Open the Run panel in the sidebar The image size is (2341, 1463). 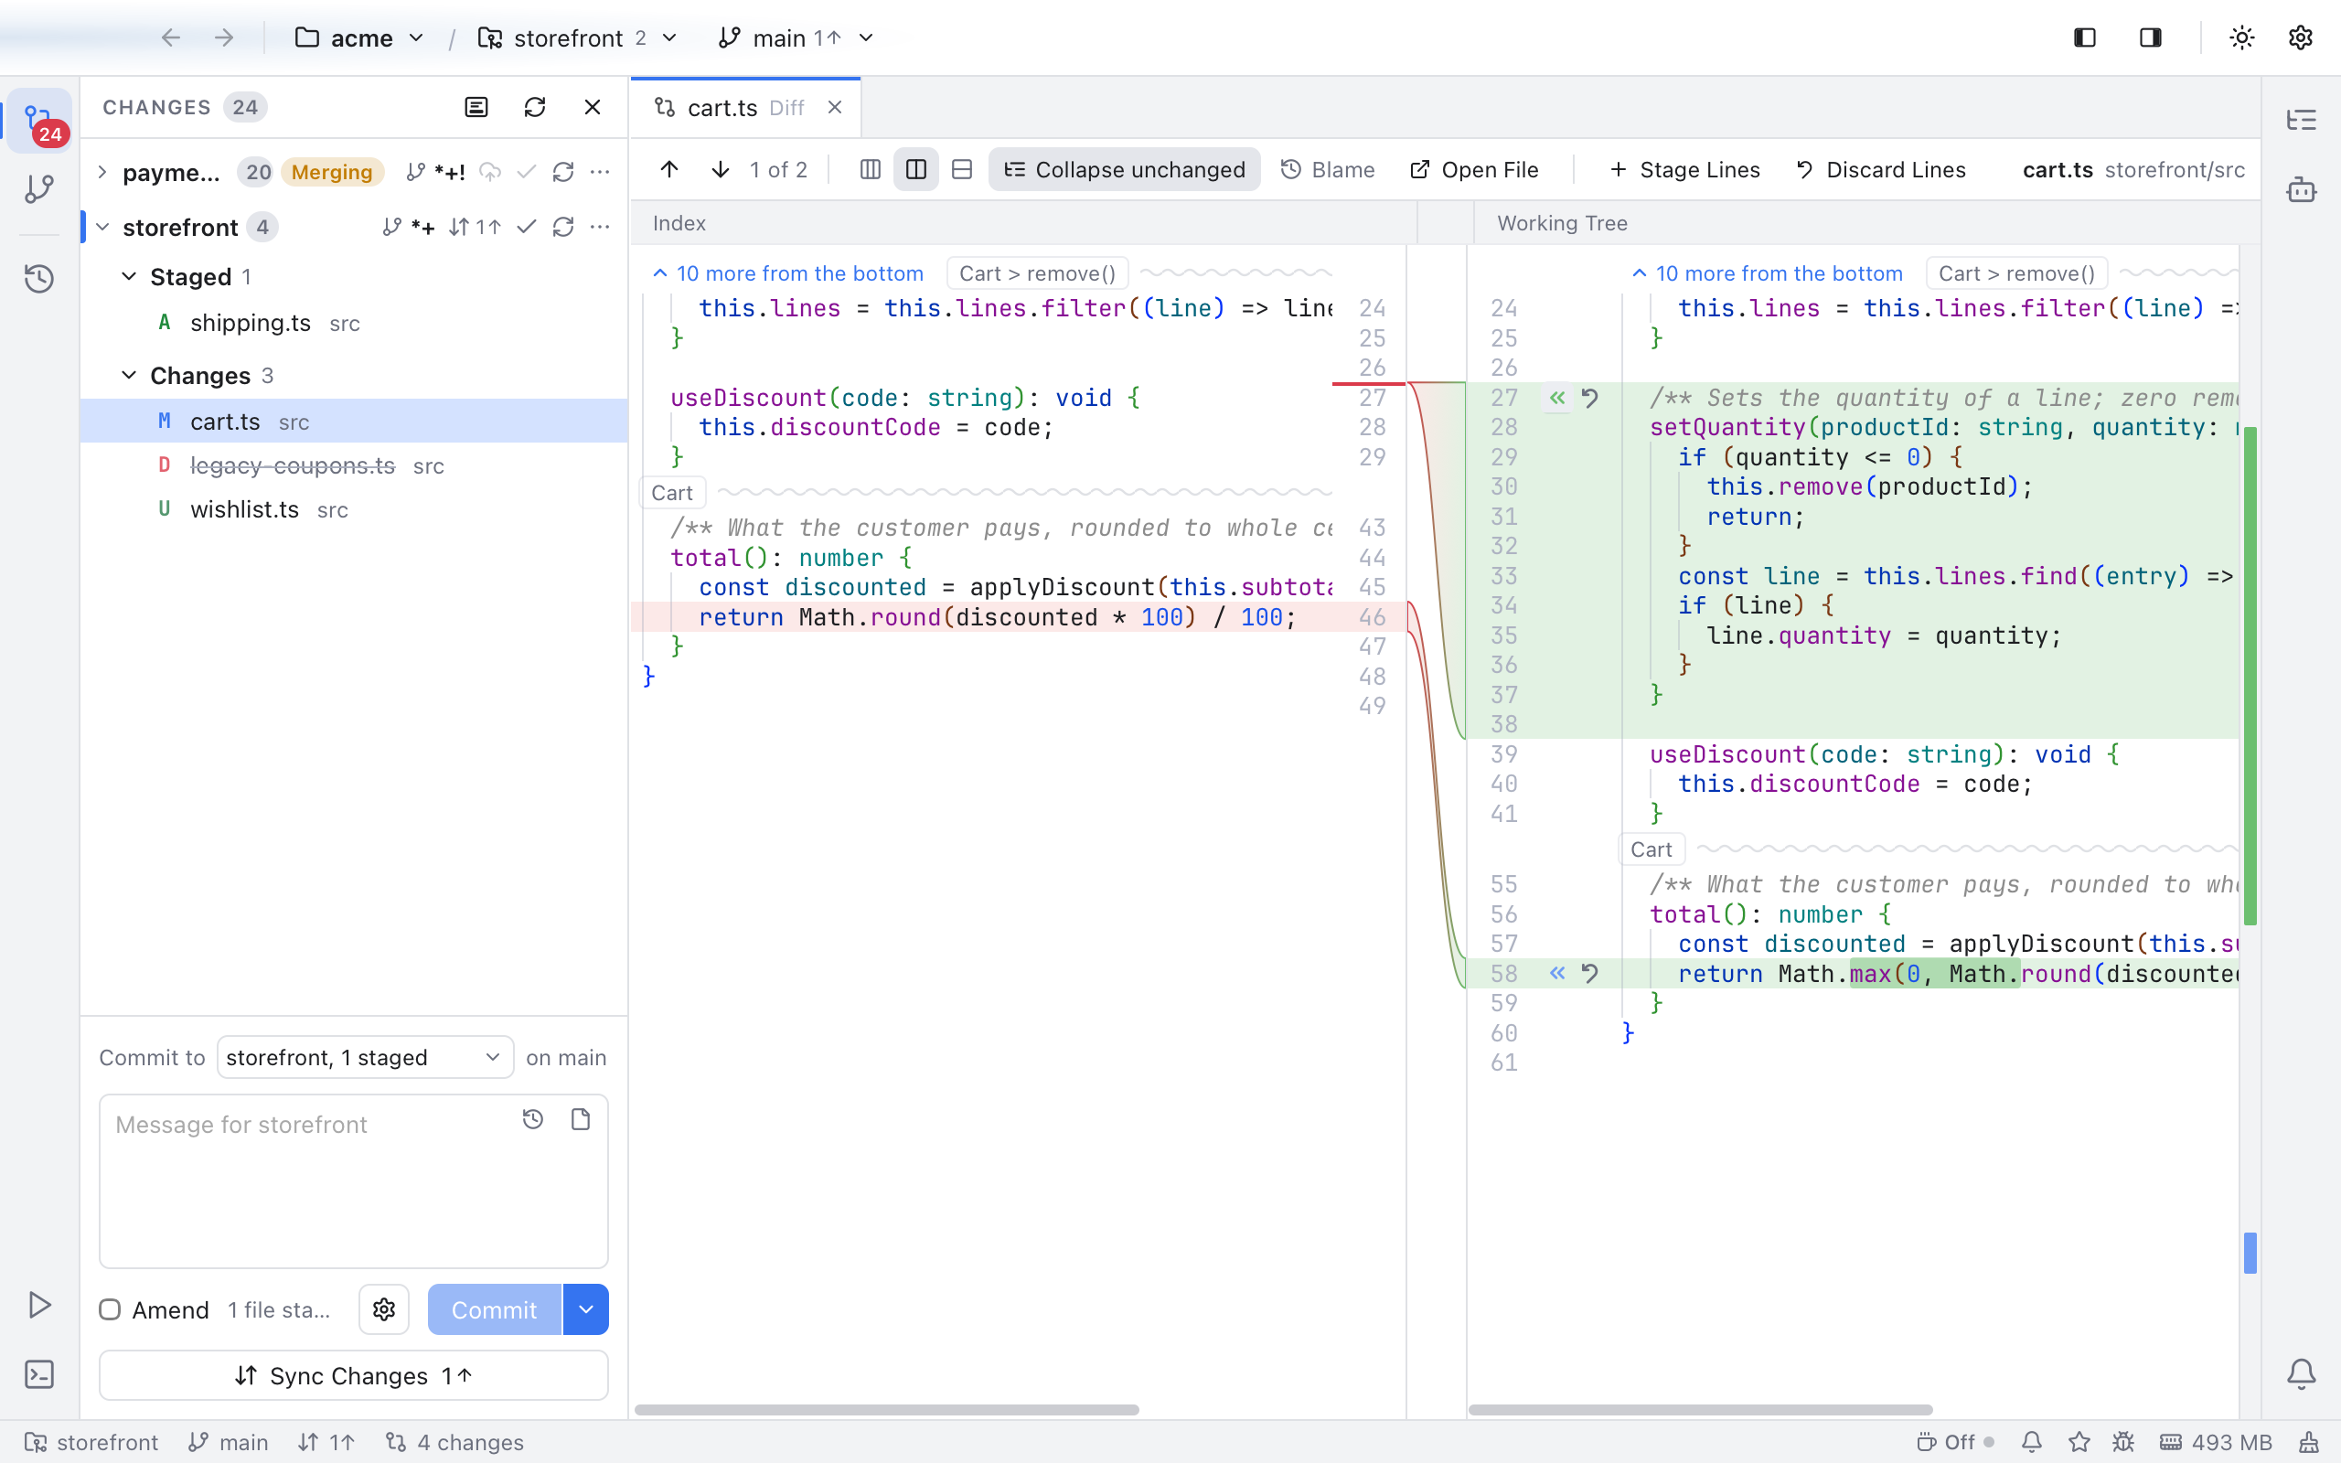[x=39, y=1304]
